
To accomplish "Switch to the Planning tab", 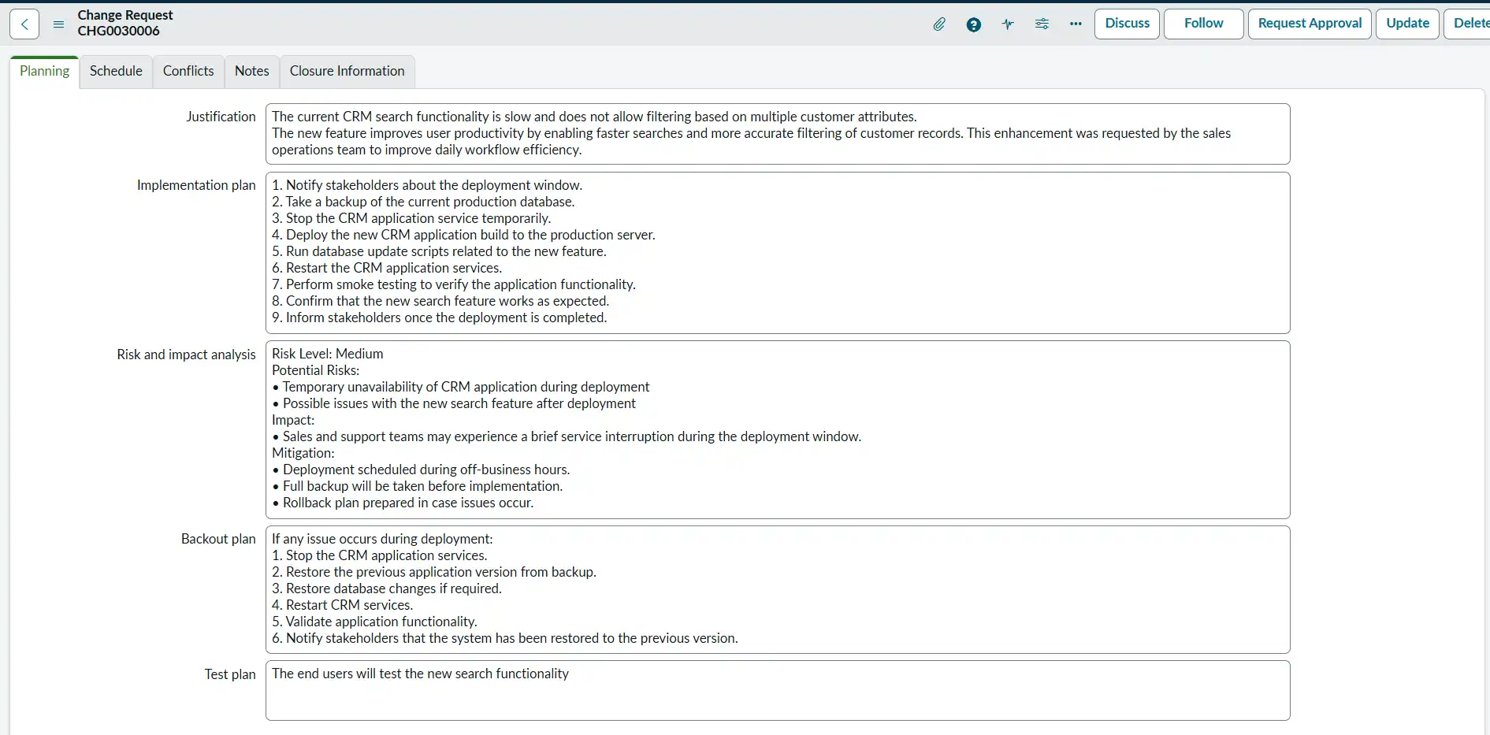I will tap(44, 72).
